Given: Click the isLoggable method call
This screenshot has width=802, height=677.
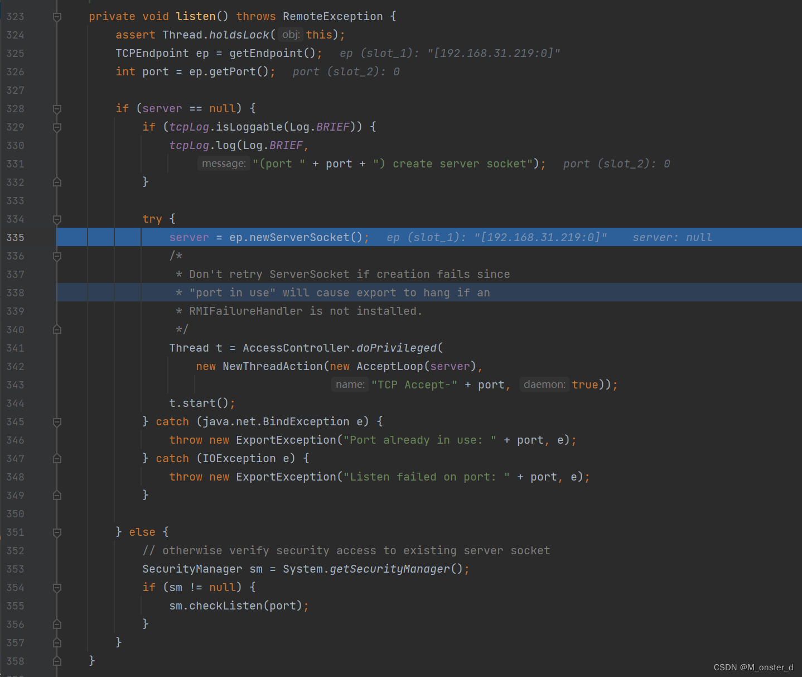Looking at the screenshot, I should pyautogui.click(x=249, y=127).
